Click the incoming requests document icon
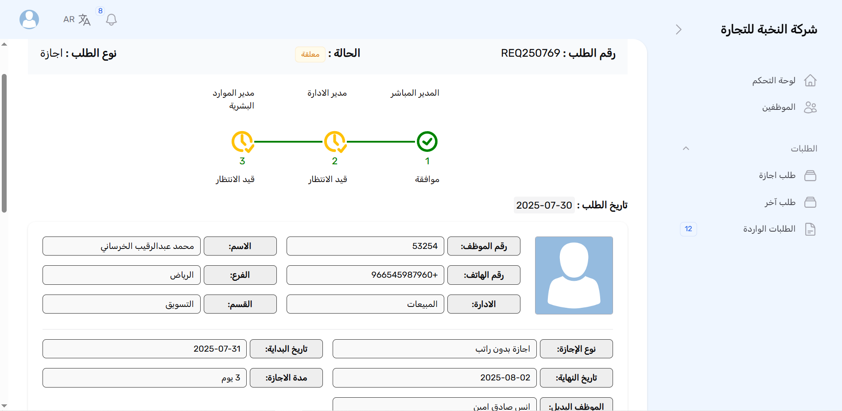This screenshot has height=411, width=842. [810, 229]
